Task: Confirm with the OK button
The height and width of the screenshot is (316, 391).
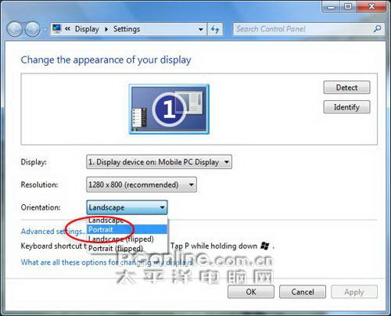Action: click(x=251, y=292)
